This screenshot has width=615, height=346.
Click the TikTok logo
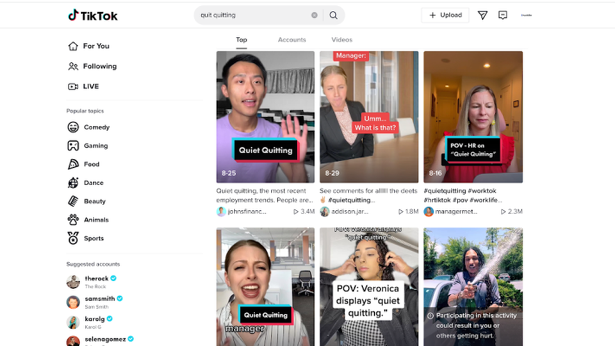click(x=92, y=15)
